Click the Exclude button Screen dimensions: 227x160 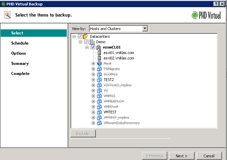click(83, 133)
